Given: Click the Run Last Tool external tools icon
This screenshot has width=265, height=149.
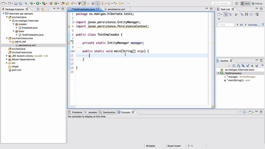Looking at the screenshot, I should [x=44, y=3].
